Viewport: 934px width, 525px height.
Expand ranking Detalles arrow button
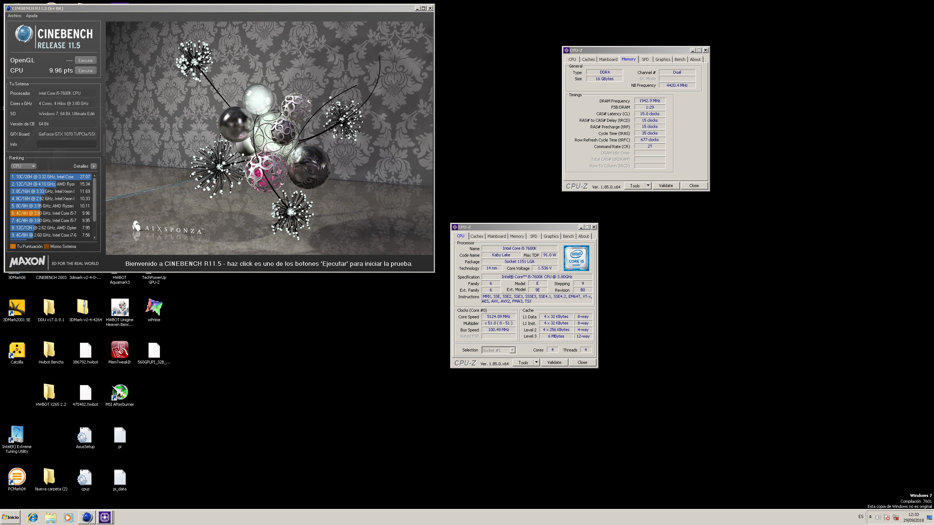point(94,166)
